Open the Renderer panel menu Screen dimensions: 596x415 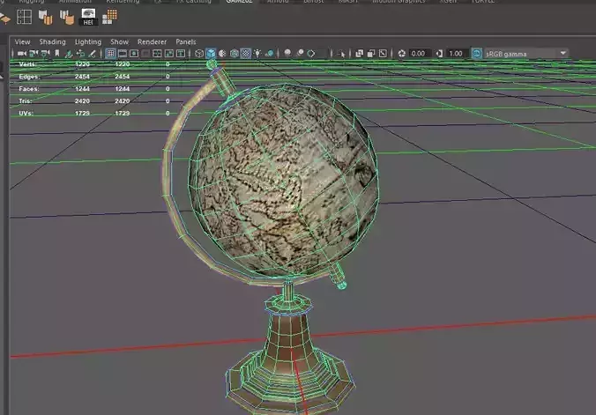(152, 41)
